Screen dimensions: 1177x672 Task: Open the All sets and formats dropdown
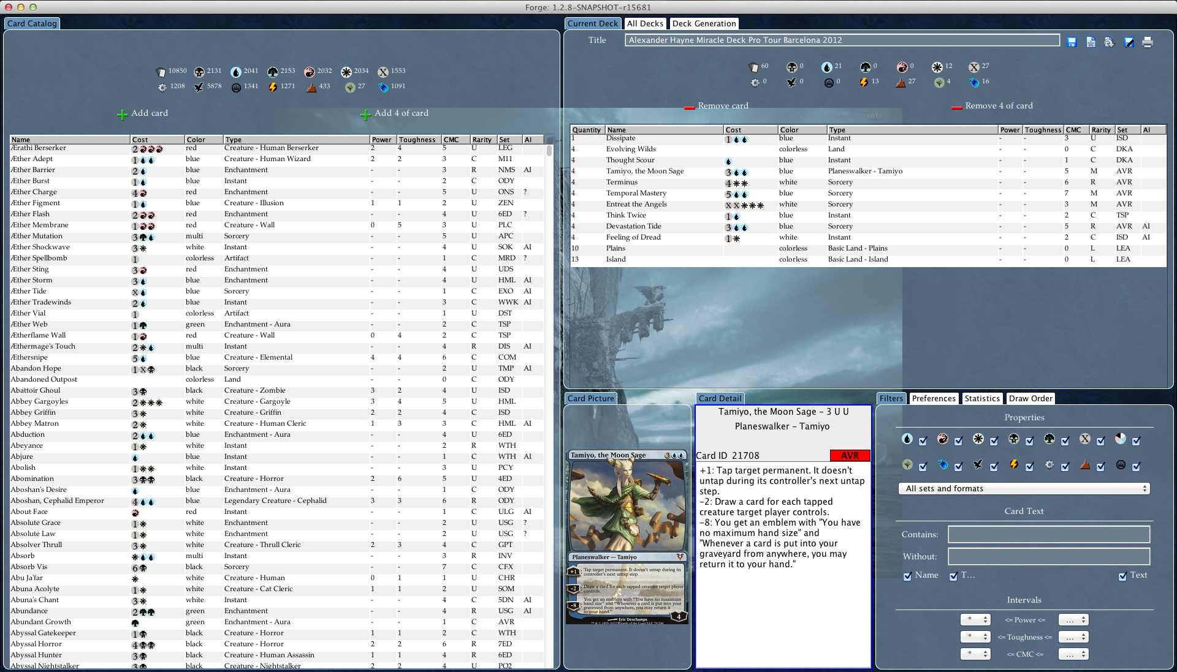tap(1024, 489)
